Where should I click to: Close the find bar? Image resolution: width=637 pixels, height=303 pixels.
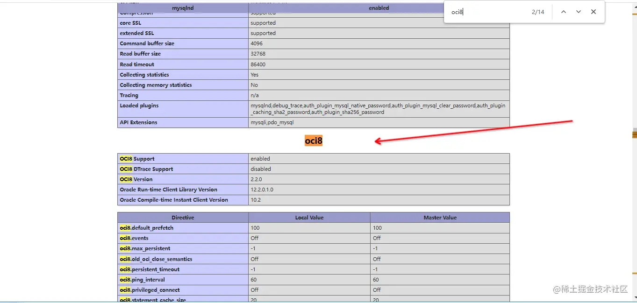593,12
